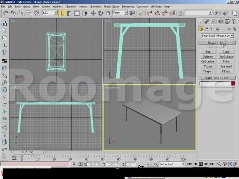Open Standard Primitives category dropdown

217,36
